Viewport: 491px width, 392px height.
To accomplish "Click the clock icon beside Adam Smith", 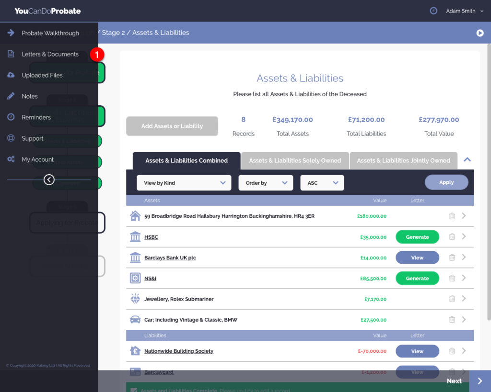I will (433, 11).
